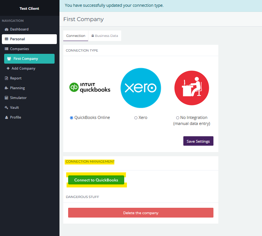Select First Company in the sidebar

[x=29, y=59]
